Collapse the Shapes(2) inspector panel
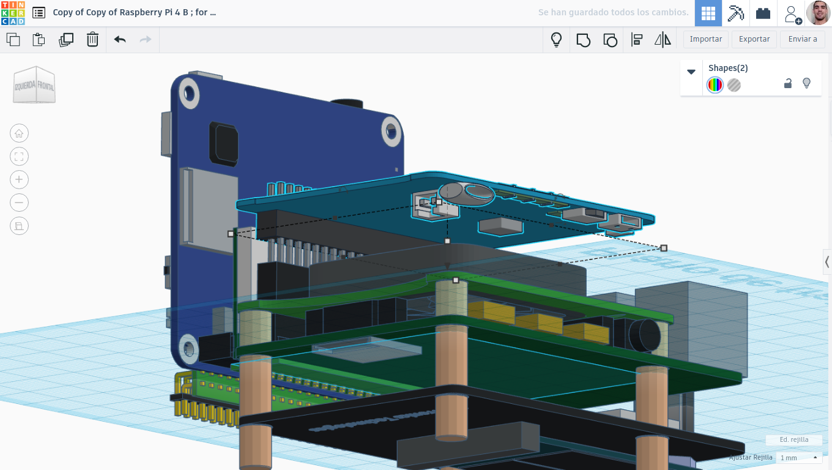The height and width of the screenshot is (470, 832). pos(691,72)
